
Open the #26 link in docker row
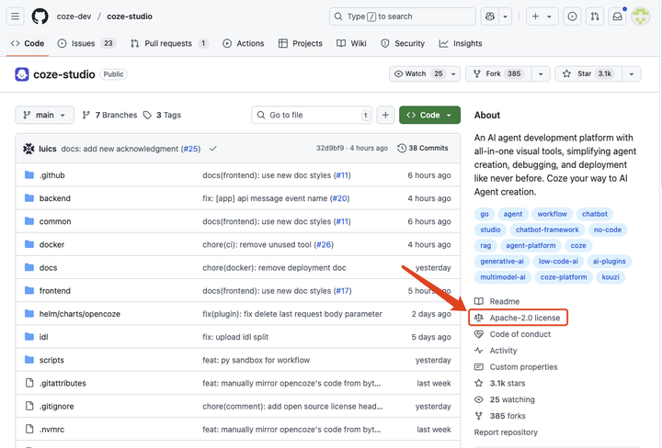tap(324, 245)
